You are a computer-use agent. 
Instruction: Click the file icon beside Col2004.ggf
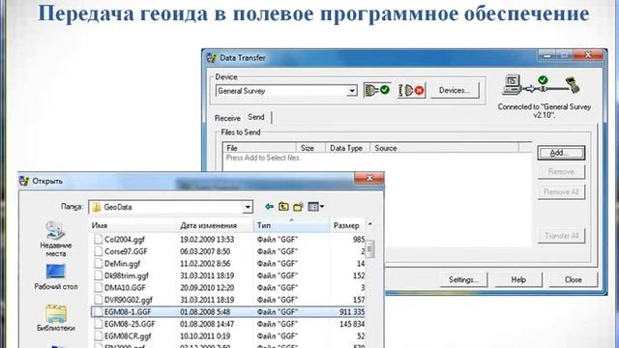[99, 240]
